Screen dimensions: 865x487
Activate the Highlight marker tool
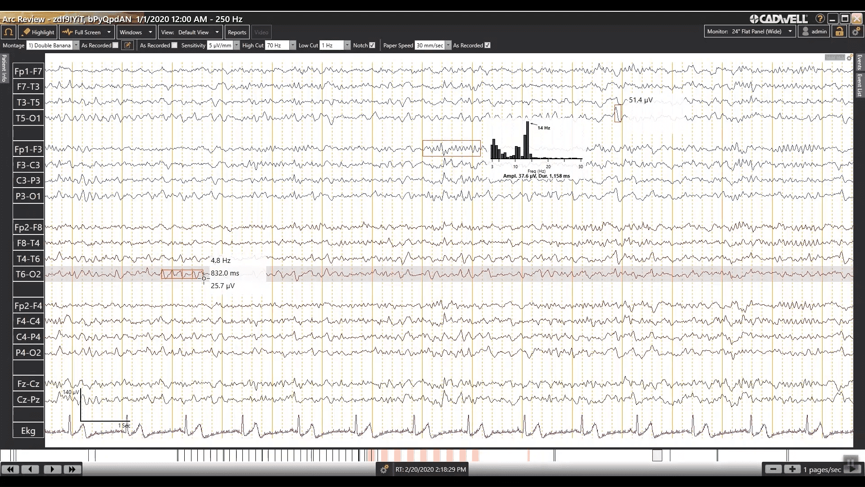(x=38, y=32)
